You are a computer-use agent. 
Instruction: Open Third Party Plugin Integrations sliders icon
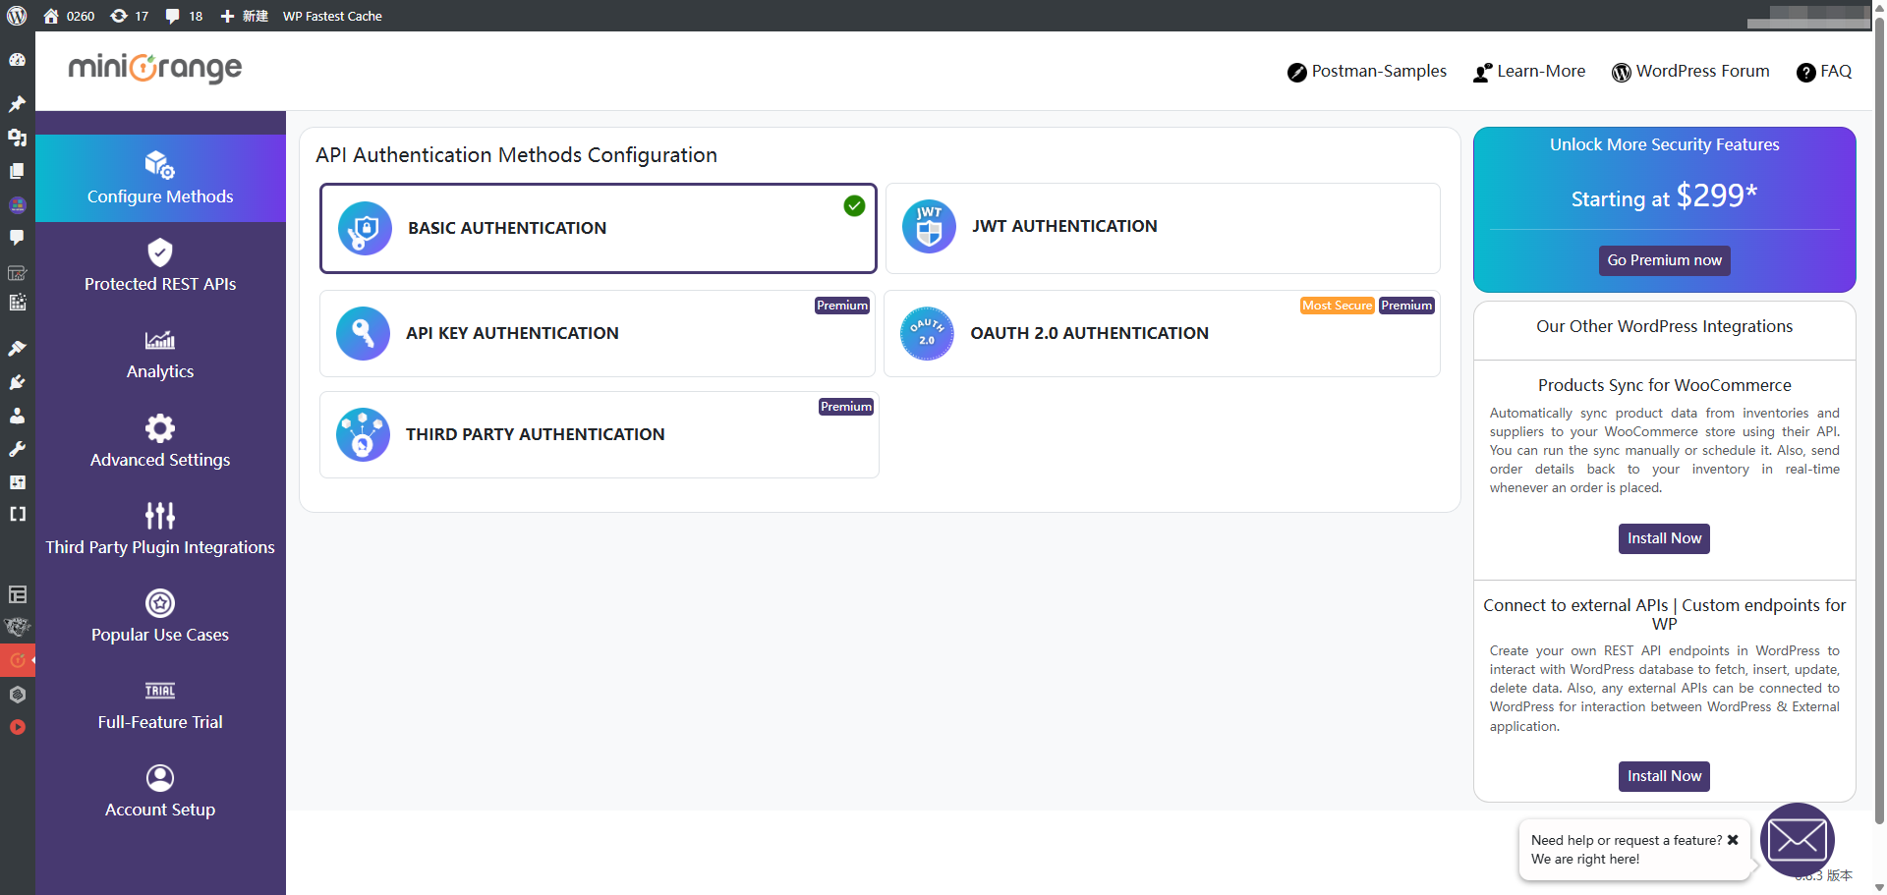tap(160, 515)
